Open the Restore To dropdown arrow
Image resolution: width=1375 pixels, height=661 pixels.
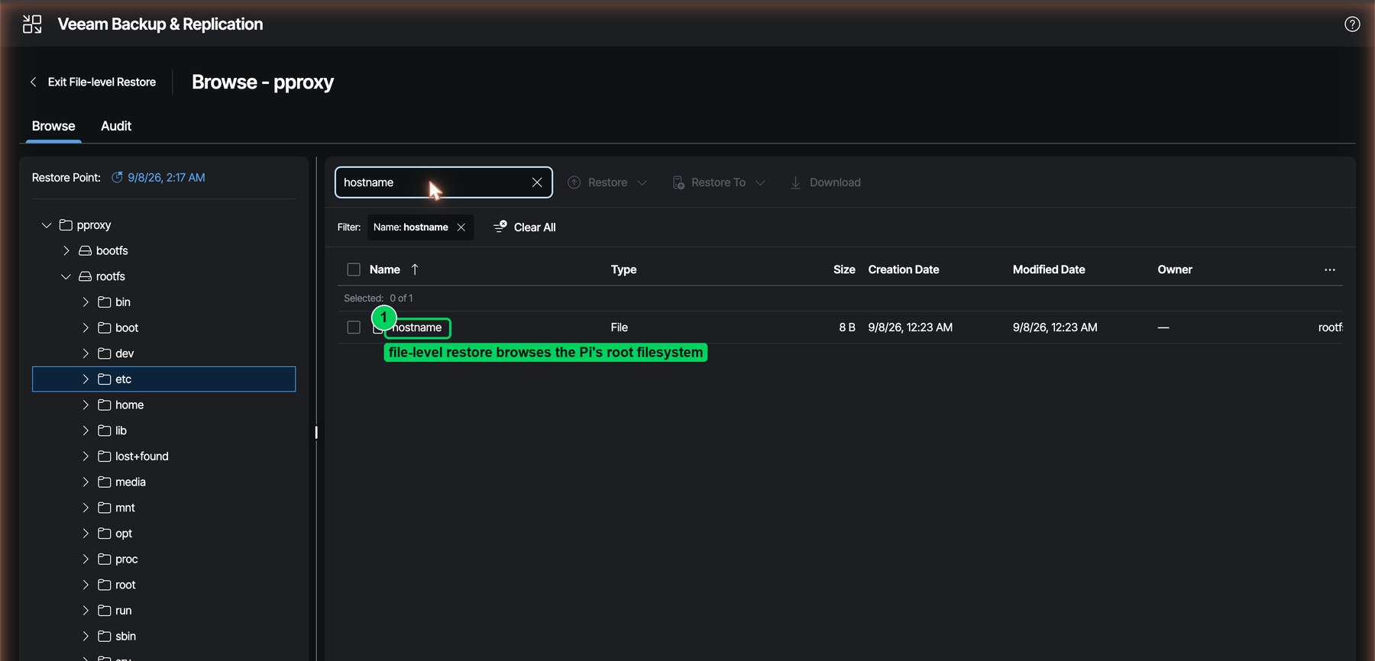click(x=760, y=182)
